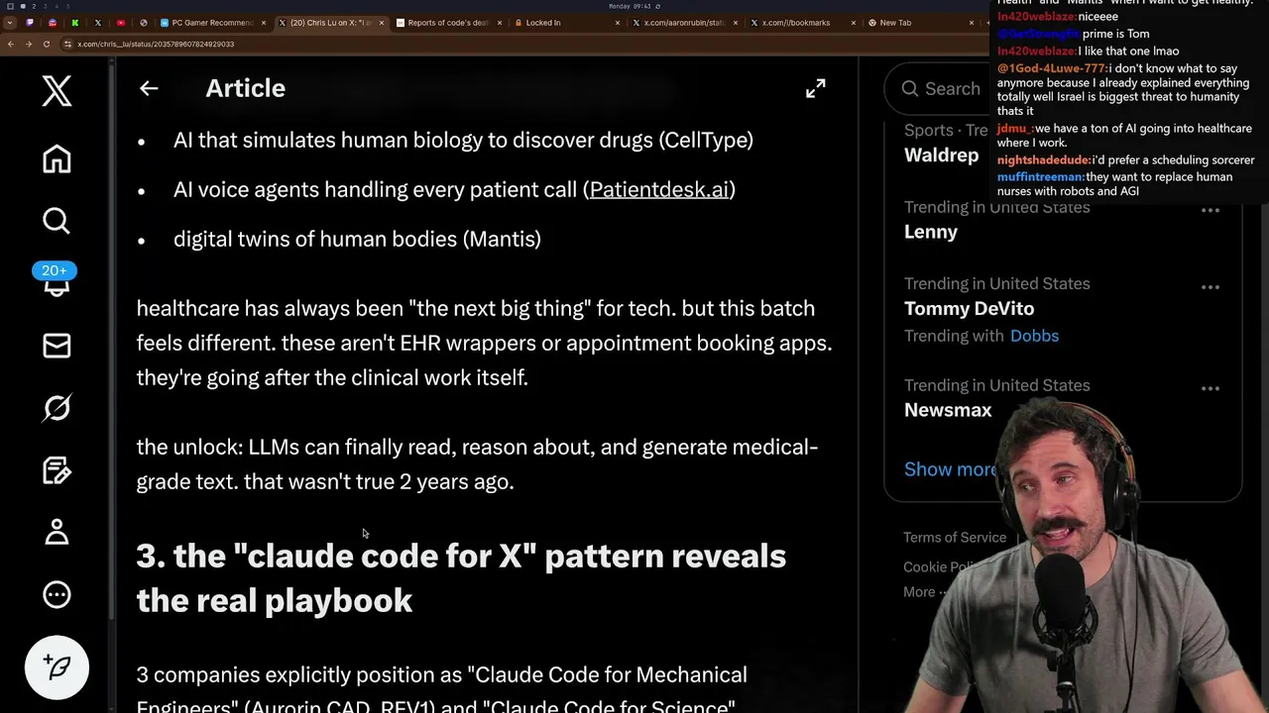1269x713 pixels.
Task: Open more options for Tommy DeVito trend
Action: pyautogui.click(x=1211, y=286)
